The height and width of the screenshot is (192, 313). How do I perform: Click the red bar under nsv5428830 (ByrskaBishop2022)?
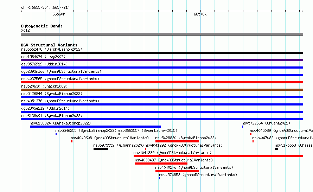177,141
